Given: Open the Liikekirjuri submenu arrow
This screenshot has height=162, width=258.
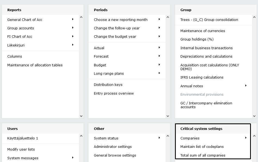Looking at the screenshot, I should (73, 45).
